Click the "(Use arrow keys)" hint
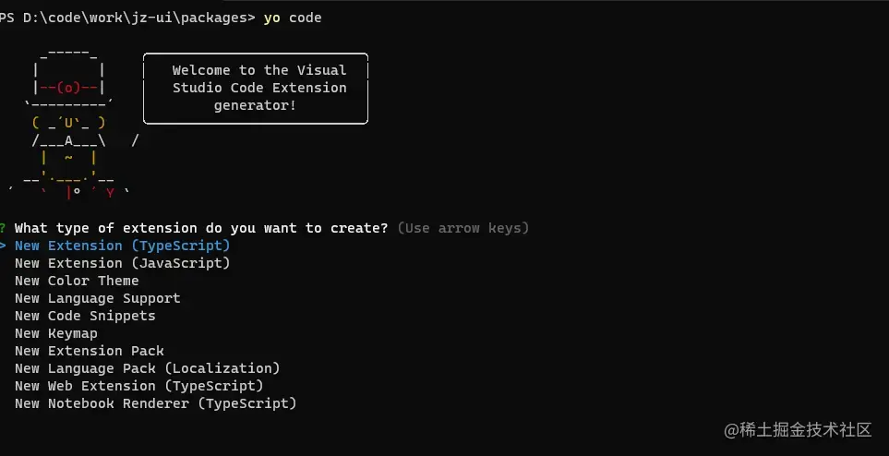The width and height of the screenshot is (889, 456). coord(463,228)
